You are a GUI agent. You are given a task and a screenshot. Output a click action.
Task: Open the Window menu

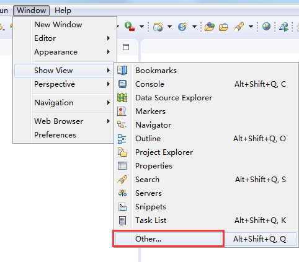click(x=31, y=11)
